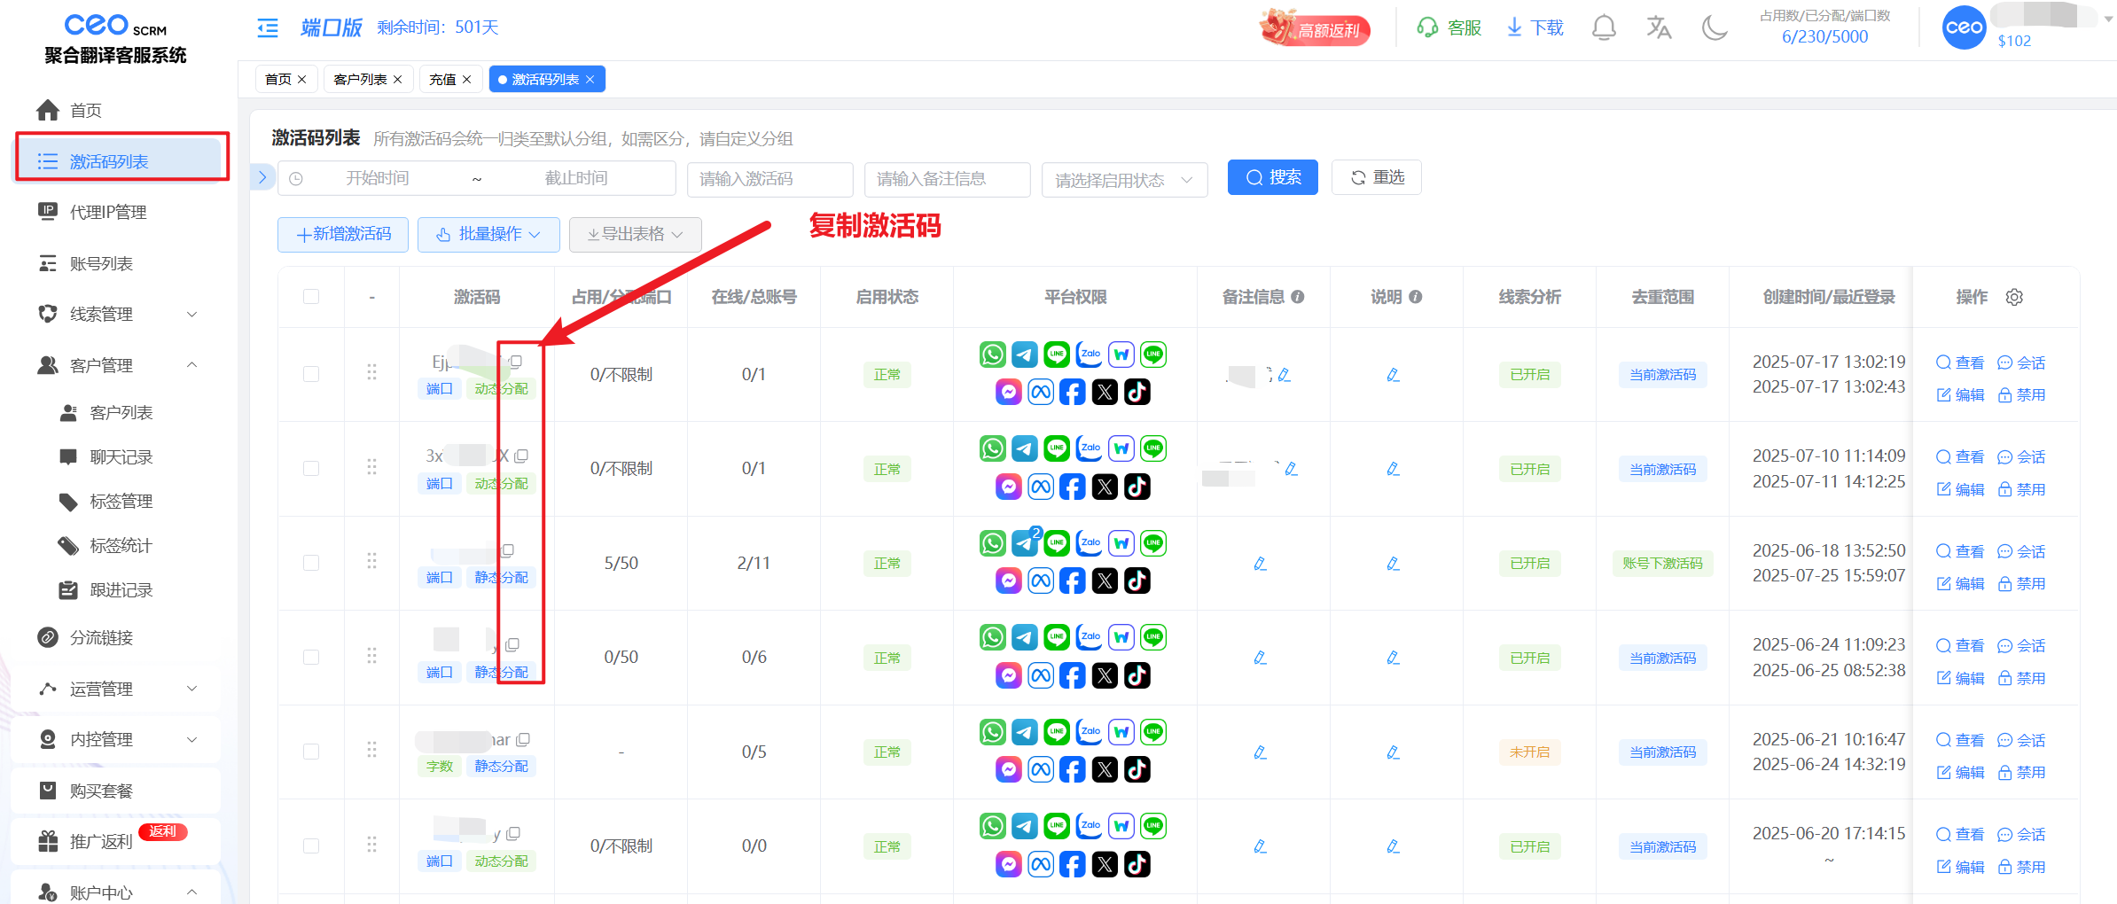The height and width of the screenshot is (904, 2117).
Task: Open 聊天记录 in sidebar
Action: click(x=121, y=457)
